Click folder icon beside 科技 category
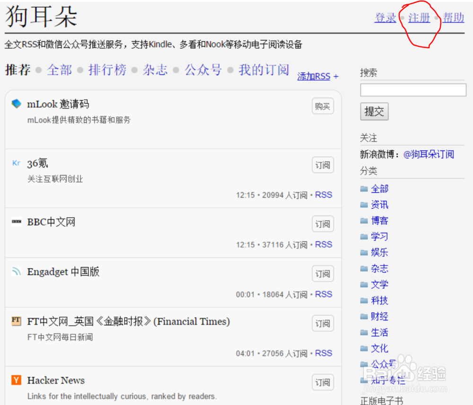The image size is (473, 405). click(x=364, y=300)
